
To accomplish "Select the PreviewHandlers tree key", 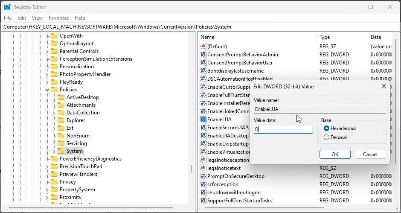I will point(78,174).
